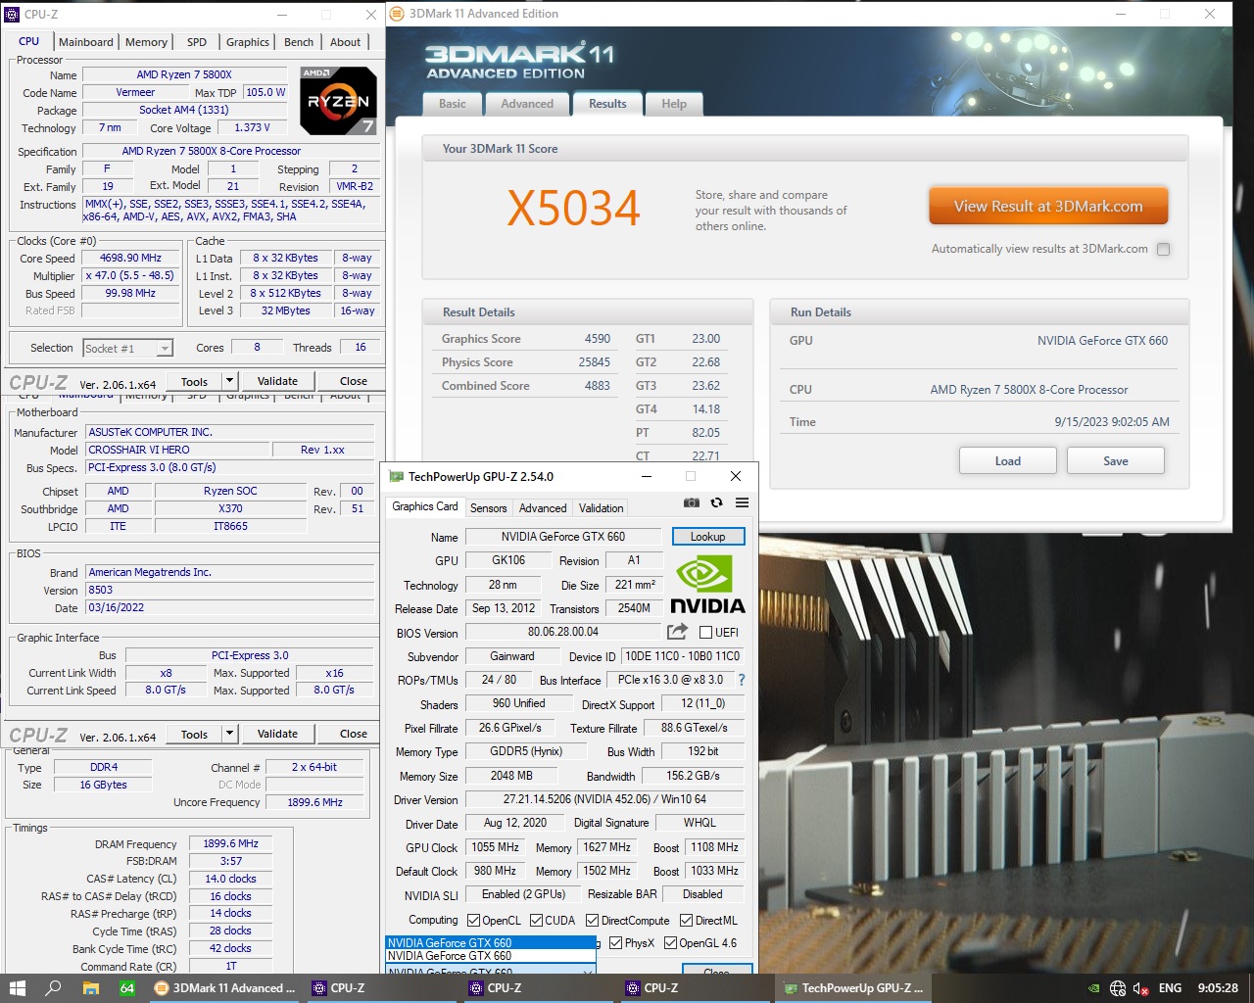Open File Explorer from the taskbar
The height and width of the screenshot is (1003, 1254).
point(91,988)
